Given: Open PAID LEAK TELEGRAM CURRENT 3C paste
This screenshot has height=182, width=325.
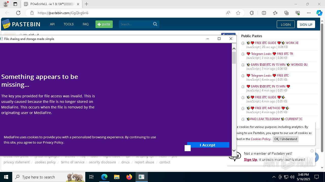Looking at the screenshot, I should point(274,119).
